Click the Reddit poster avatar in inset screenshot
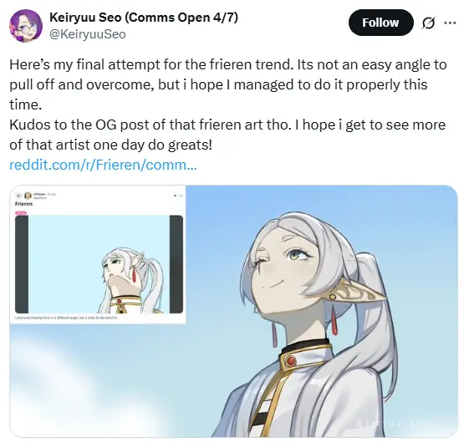Image resolution: width=464 pixels, height=448 pixels. [28, 196]
